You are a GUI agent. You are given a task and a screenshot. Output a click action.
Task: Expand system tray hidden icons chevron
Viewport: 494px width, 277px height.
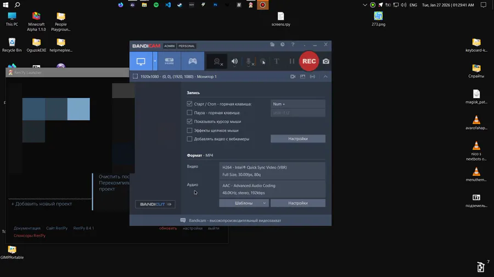click(x=365, y=5)
